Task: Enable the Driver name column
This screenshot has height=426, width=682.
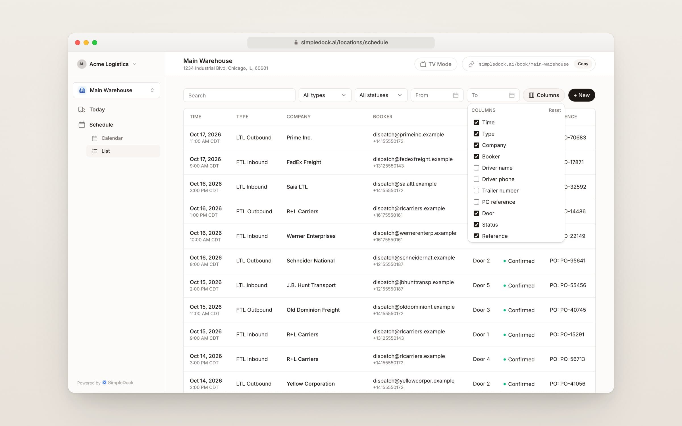Action: tap(476, 168)
